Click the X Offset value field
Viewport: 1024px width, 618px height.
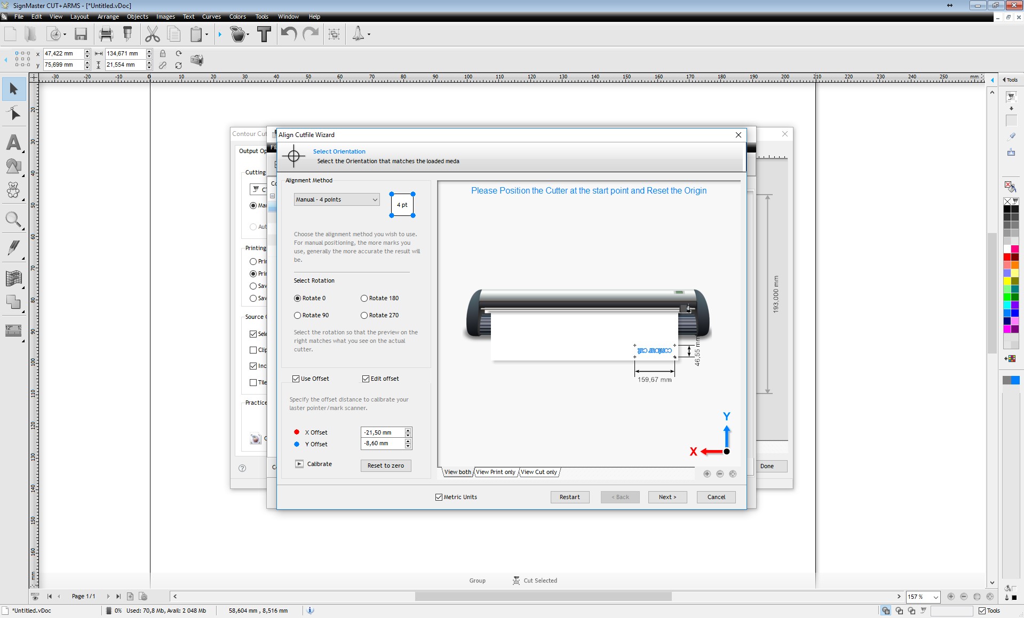coord(383,432)
